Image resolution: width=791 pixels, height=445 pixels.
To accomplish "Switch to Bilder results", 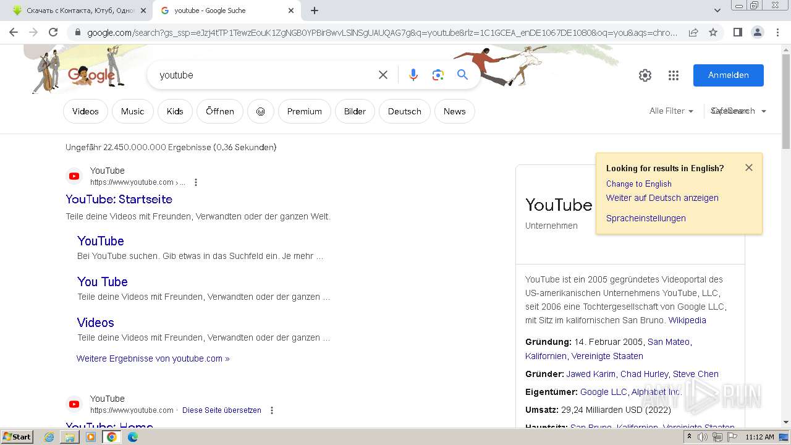I will [355, 111].
